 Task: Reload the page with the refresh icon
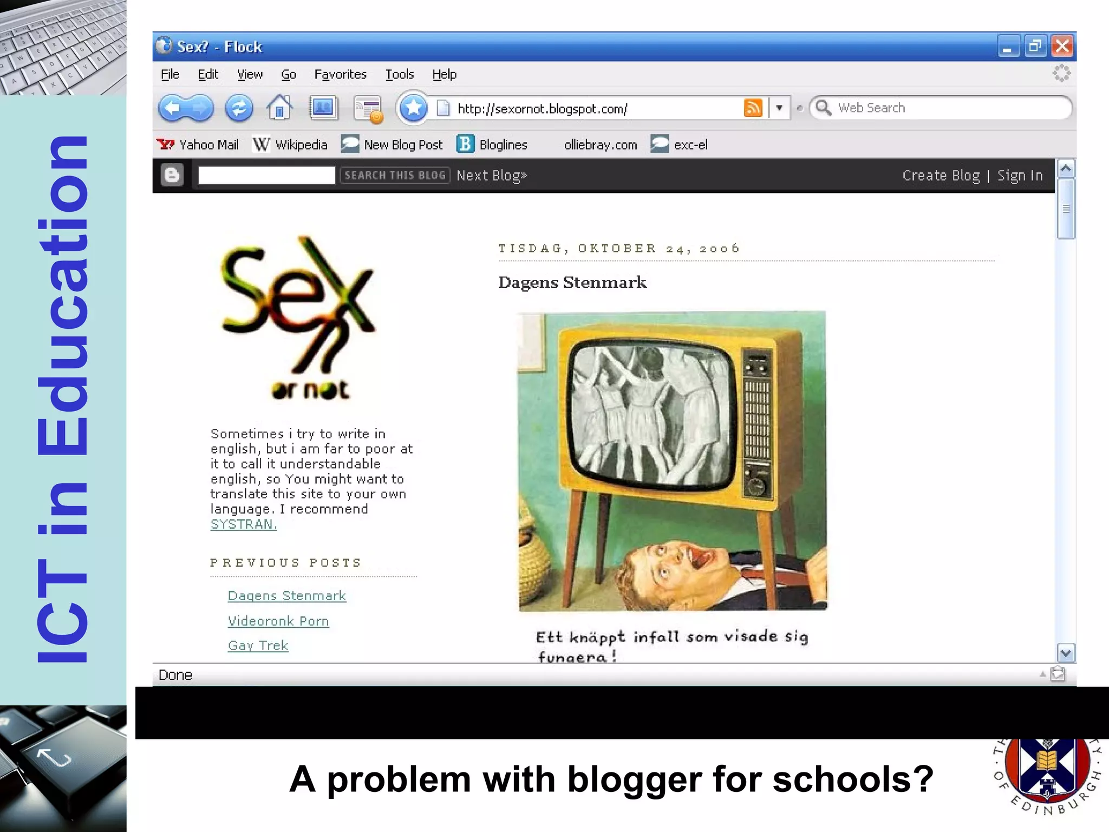click(x=239, y=108)
